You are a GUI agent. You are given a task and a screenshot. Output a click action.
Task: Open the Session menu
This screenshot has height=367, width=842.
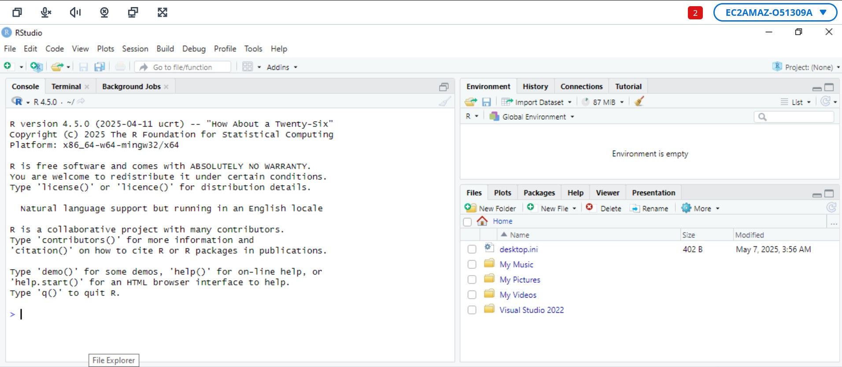click(x=135, y=49)
